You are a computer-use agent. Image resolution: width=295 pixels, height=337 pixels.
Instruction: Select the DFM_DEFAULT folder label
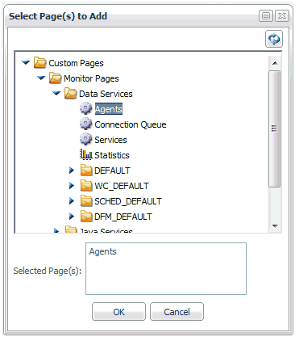[123, 217]
